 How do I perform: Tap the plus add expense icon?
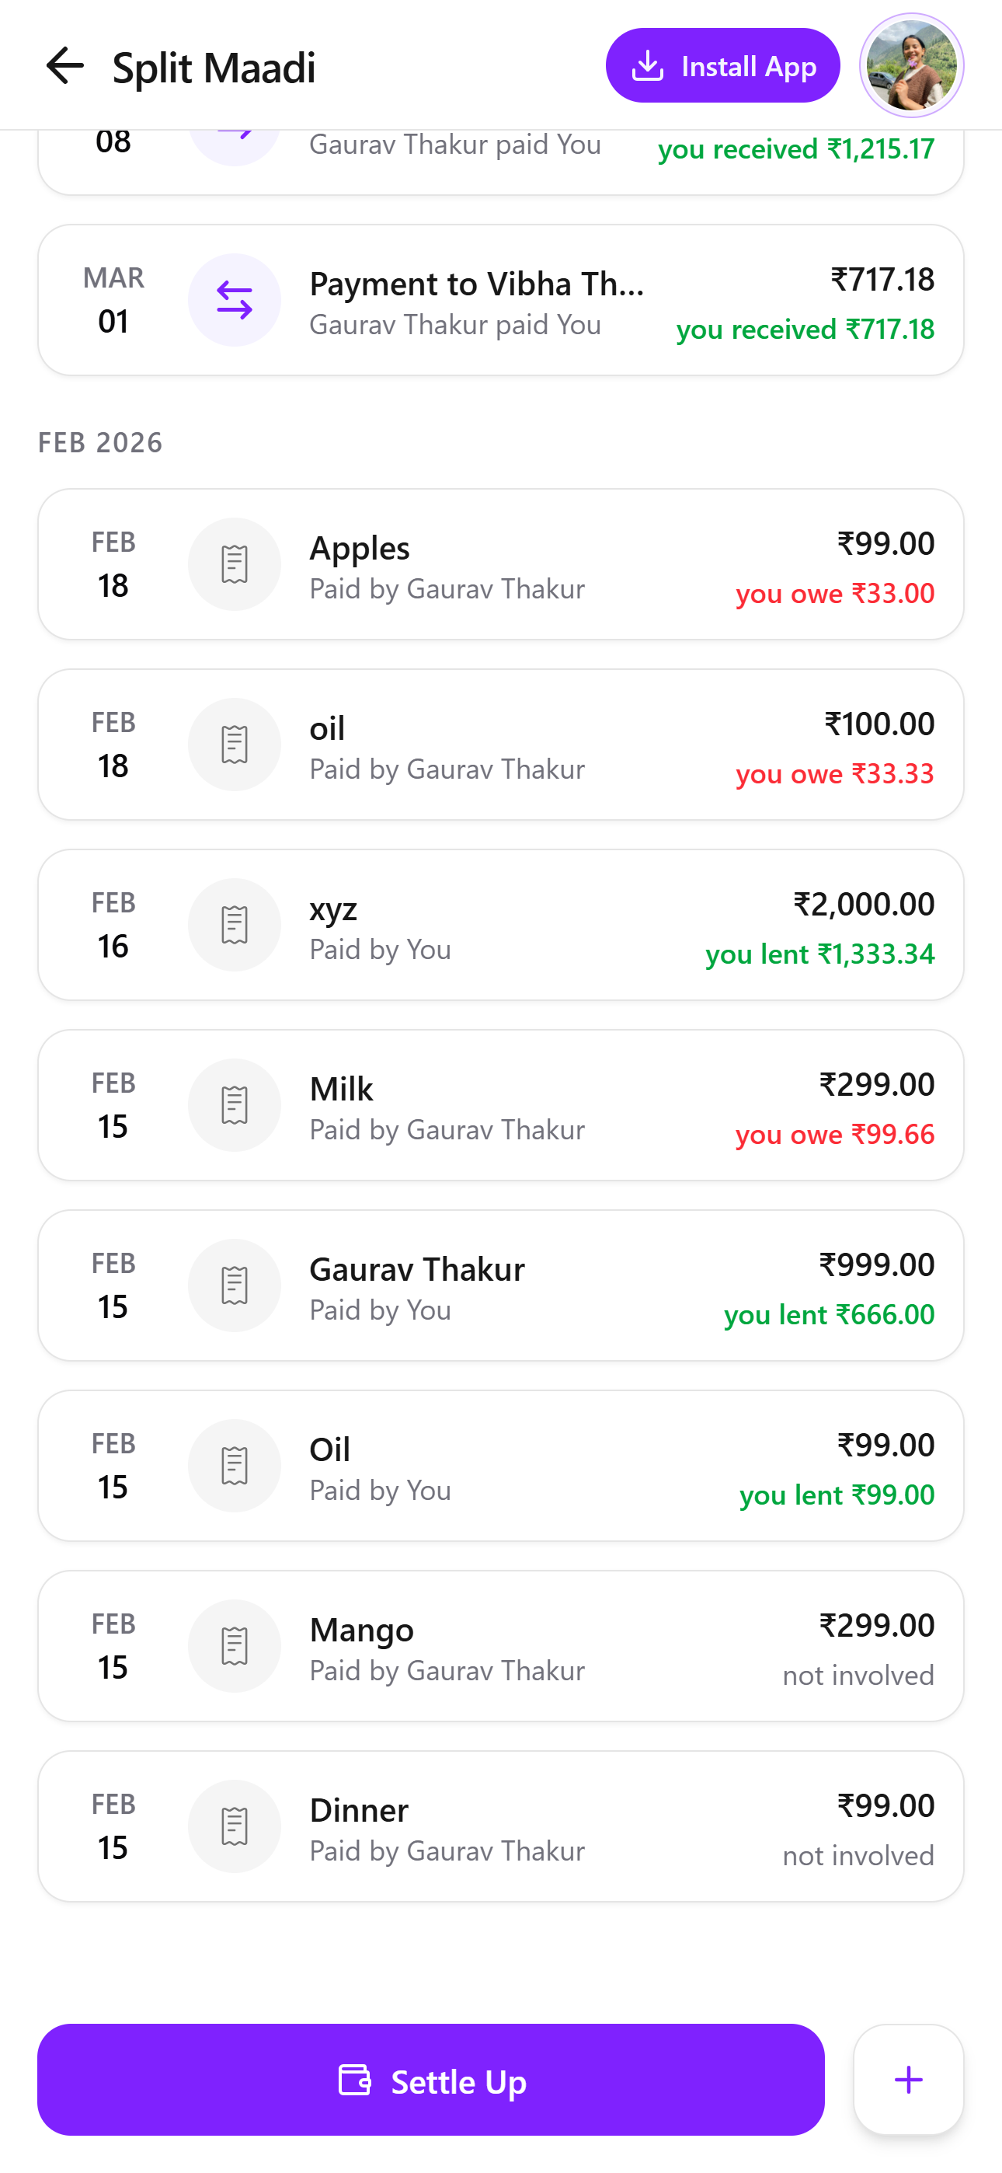[x=907, y=2081]
